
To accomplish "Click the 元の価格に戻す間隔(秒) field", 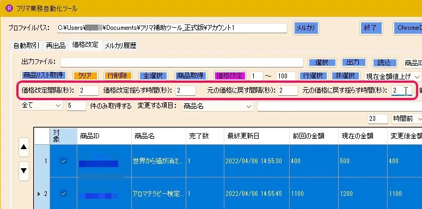I will tap(288, 91).
